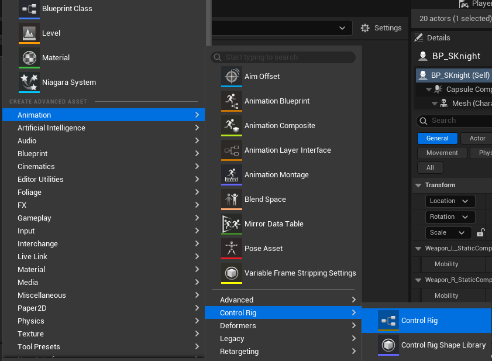Click the Details Search field
The height and width of the screenshot is (361, 492).
point(455,121)
